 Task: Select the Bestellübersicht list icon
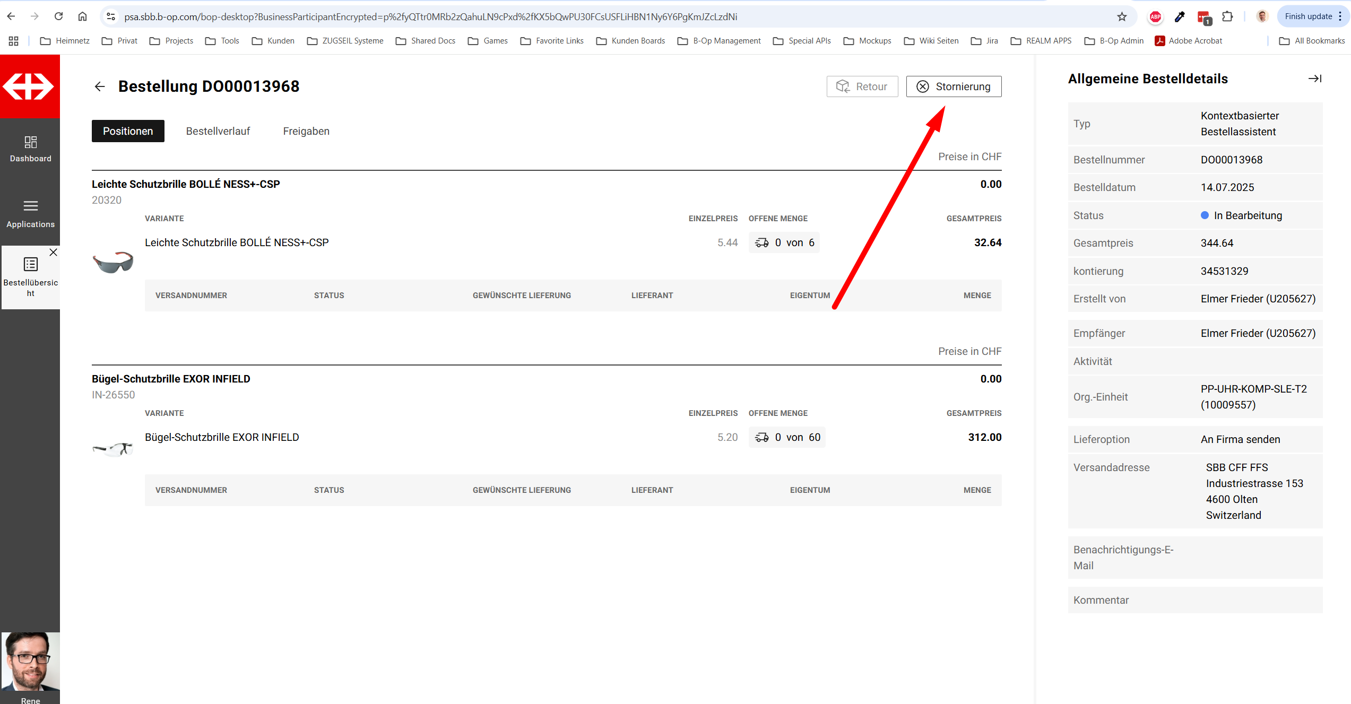(x=30, y=264)
